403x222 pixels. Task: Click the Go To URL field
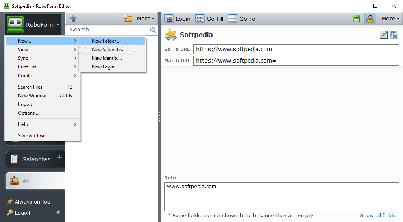click(296, 49)
